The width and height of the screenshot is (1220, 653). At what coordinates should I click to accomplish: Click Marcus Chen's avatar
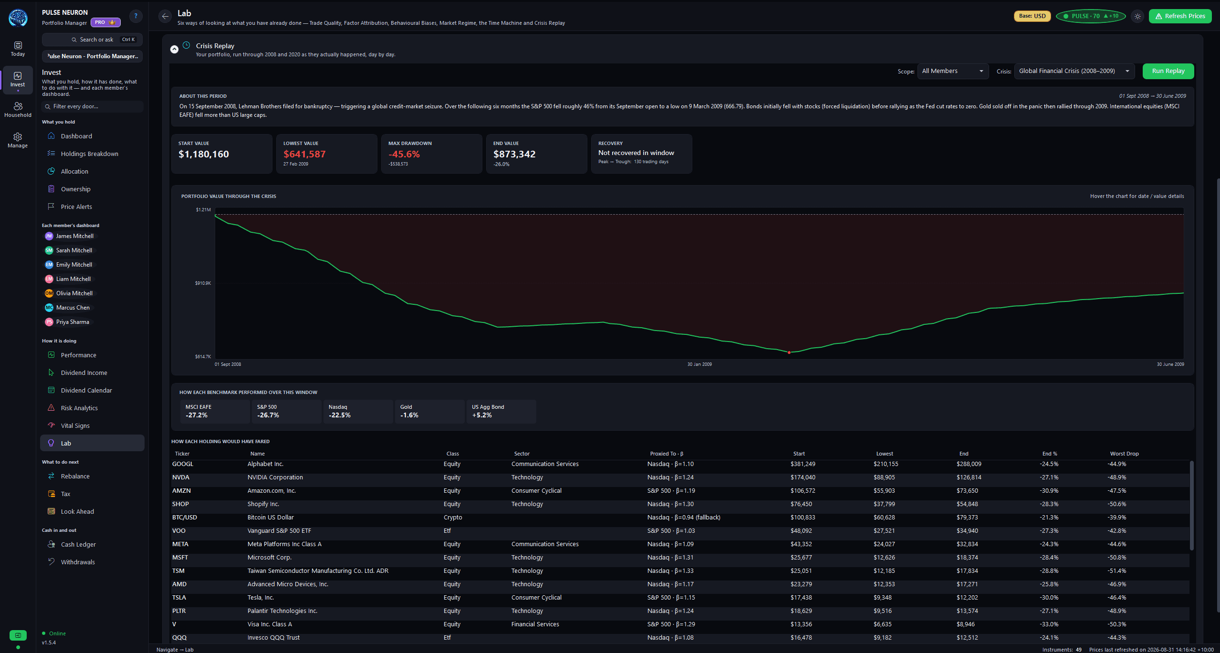(x=49, y=308)
